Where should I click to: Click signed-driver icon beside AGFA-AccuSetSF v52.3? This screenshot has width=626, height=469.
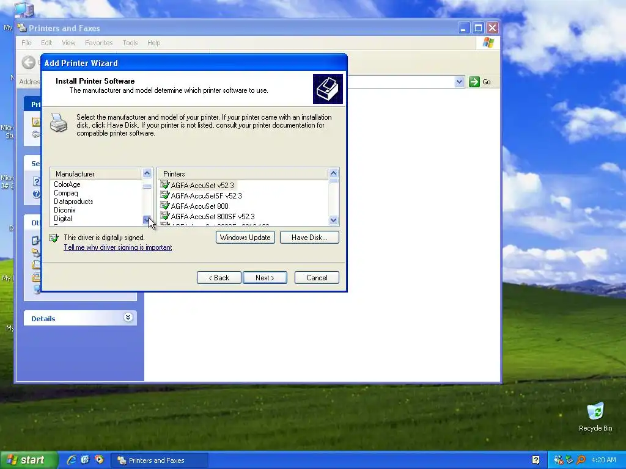[164, 195]
